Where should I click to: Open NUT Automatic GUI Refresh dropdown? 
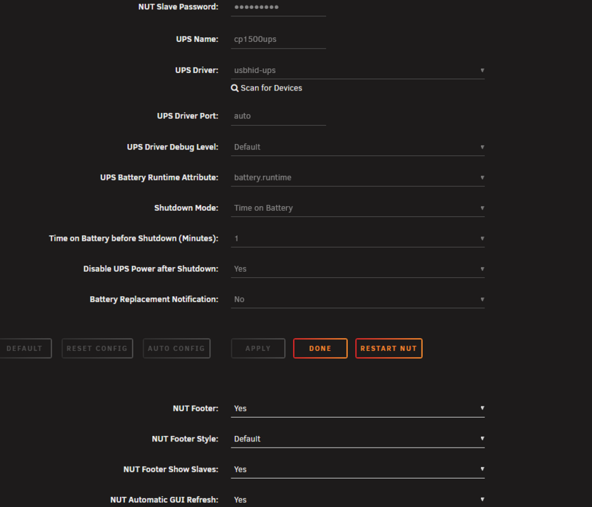click(357, 500)
